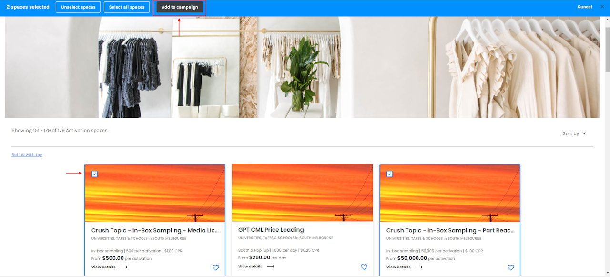Open Crush Topic Part Reac title
The width and height of the screenshot is (610, 277).
click(x=450, y=230)
